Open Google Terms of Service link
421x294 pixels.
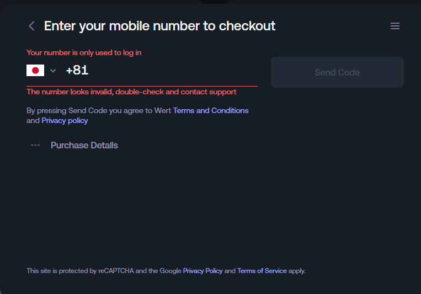(x=262, y=271)
